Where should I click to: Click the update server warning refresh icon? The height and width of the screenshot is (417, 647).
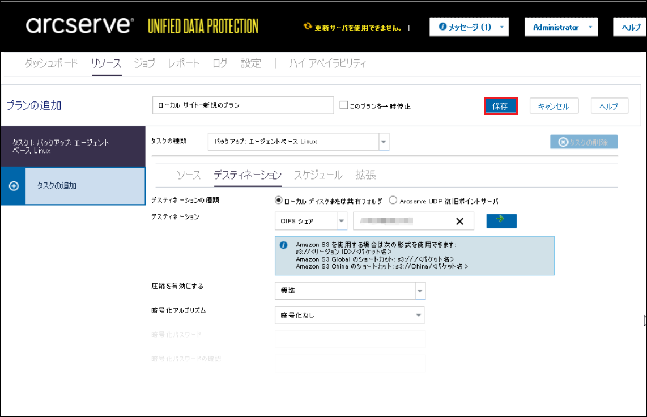[308, 27]
